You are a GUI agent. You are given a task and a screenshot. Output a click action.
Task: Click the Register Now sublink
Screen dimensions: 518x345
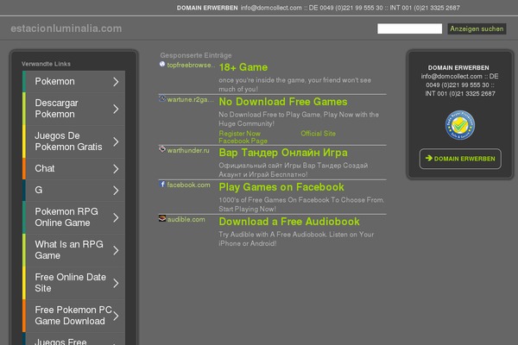pos(239,134)
